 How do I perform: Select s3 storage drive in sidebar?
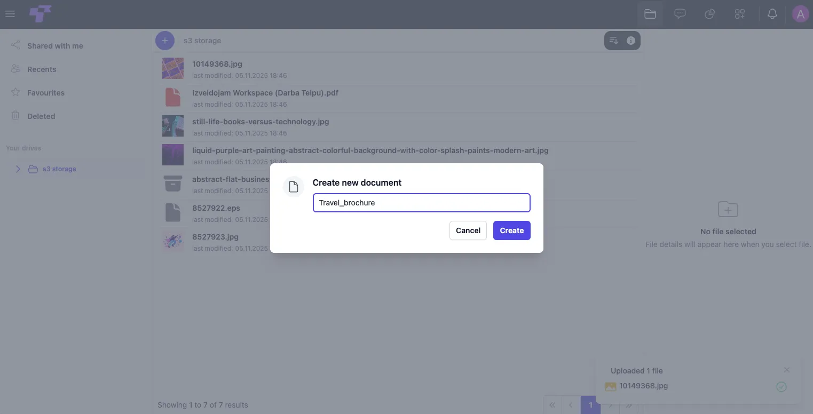coord(59,169)
